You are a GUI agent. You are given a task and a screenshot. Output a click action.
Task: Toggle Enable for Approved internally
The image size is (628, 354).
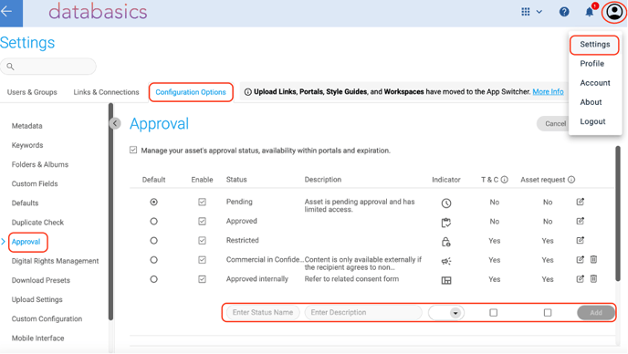[x=203, y=279]
